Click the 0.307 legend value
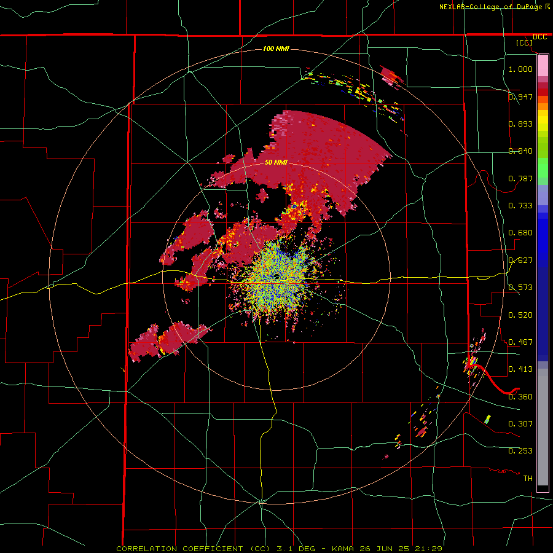This screenshot has width=553, height=553. pos(520,423)
